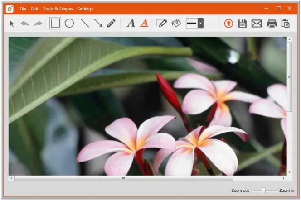Close the application window
This screenshot has height=200, width=301.
pos(290,8)
